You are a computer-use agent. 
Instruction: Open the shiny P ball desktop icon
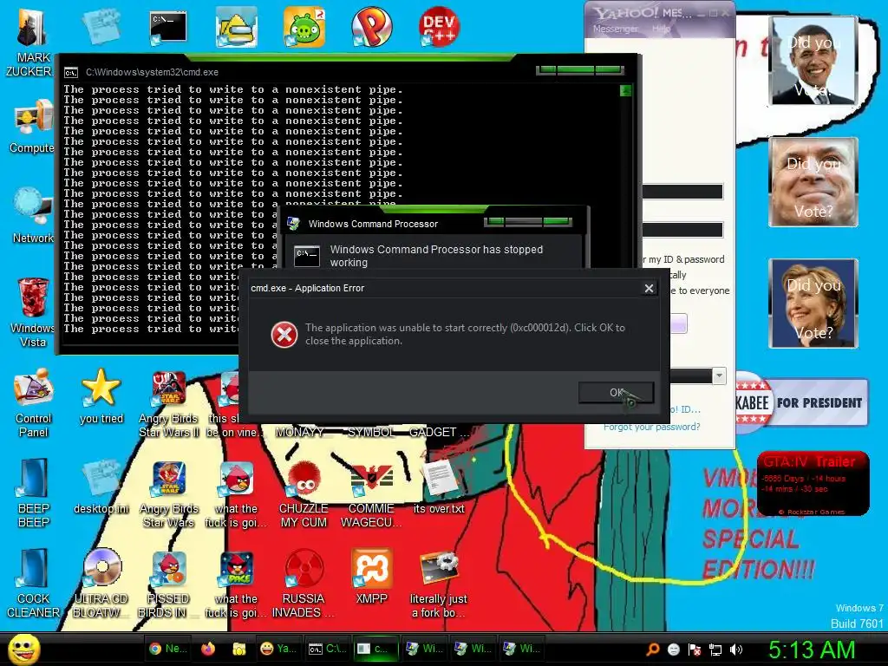pyautogui.click(x=371, y=27)
